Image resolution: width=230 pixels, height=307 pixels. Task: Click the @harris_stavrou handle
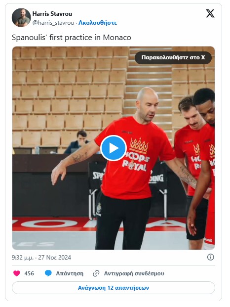pos(53,23)
